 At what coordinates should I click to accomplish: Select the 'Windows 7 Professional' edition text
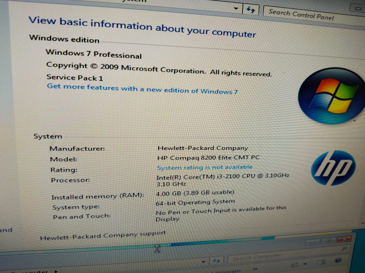click(x=94, y=54)
